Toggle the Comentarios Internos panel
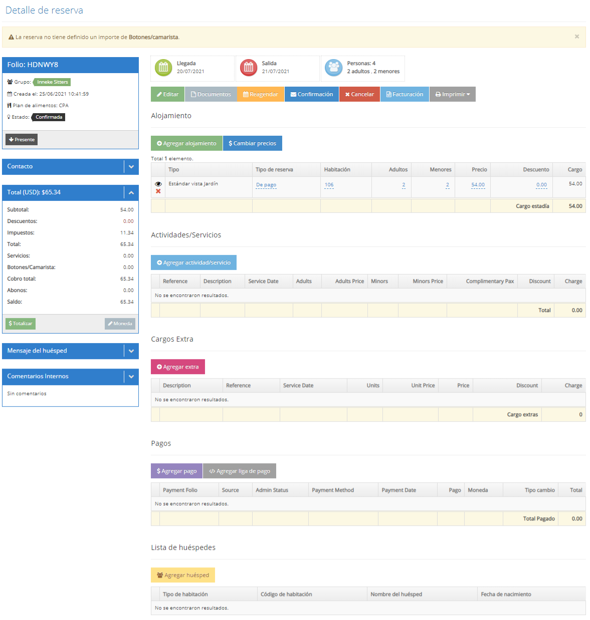The height and width of the screenshot is (620, 590). [x=131, y=377]
